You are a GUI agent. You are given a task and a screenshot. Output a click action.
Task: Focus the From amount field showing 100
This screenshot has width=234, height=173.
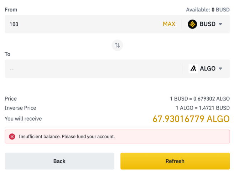[82, 24]
